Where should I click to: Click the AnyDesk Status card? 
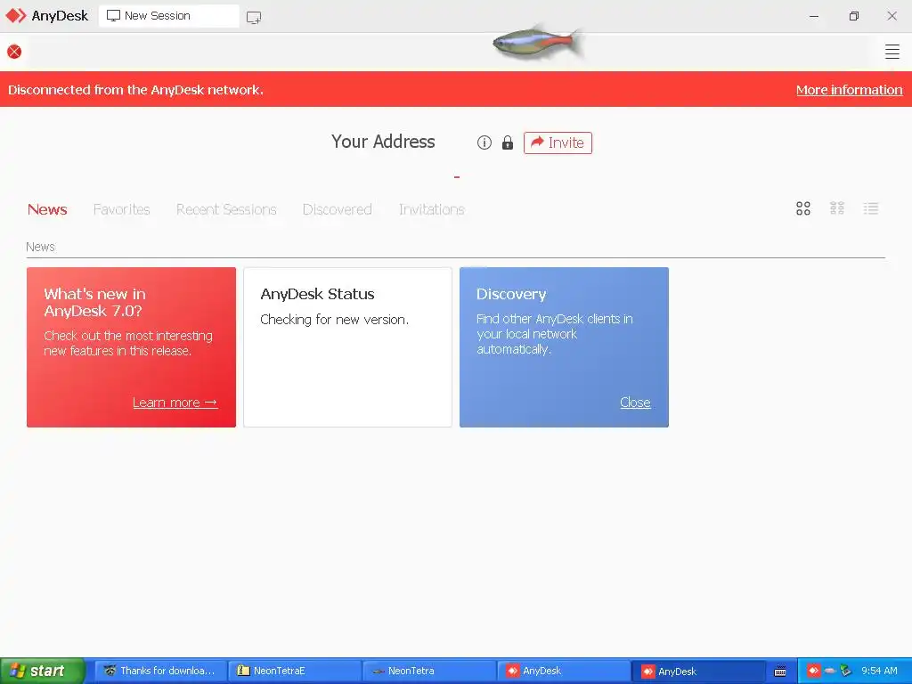tap(347, 347)
